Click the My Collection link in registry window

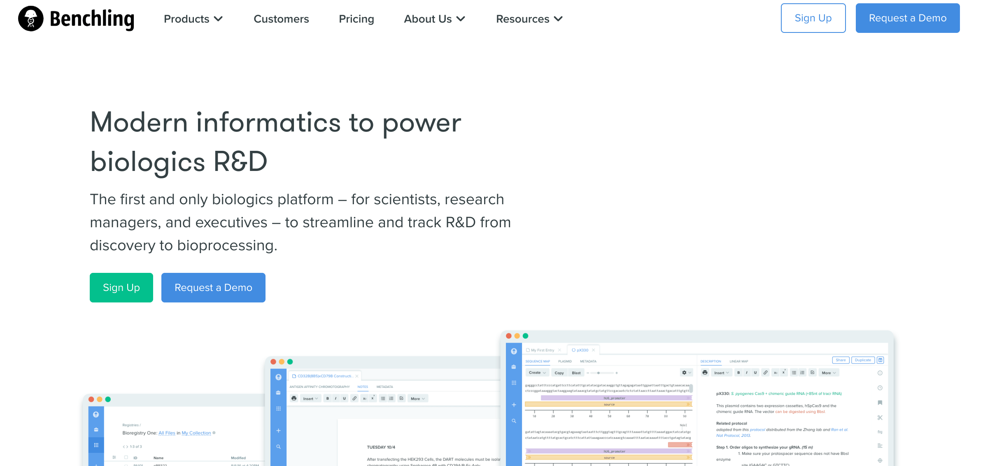click(x=196, y=433)
